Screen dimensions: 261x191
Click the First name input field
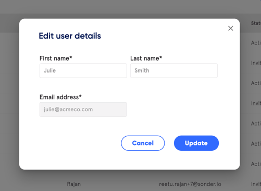83,70
